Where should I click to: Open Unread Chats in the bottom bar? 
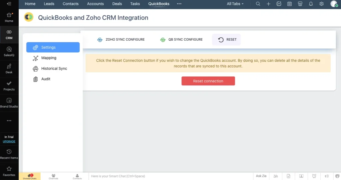point(30,176)
